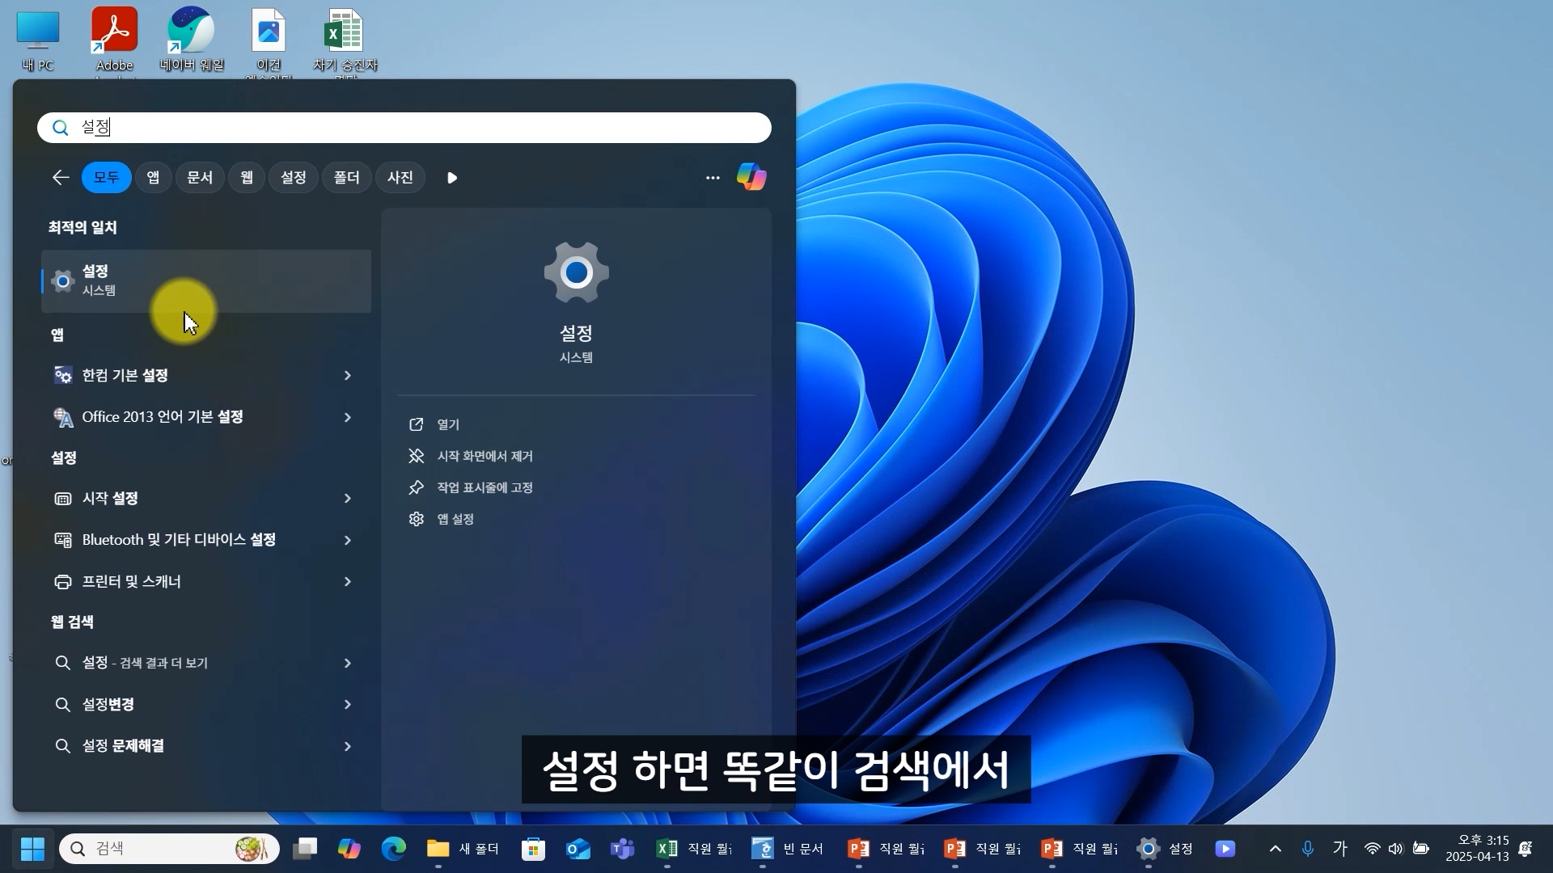Select the 폴더 filter tab
The height and width of the screenshot is (873, 1553).
tap(346, 177)
